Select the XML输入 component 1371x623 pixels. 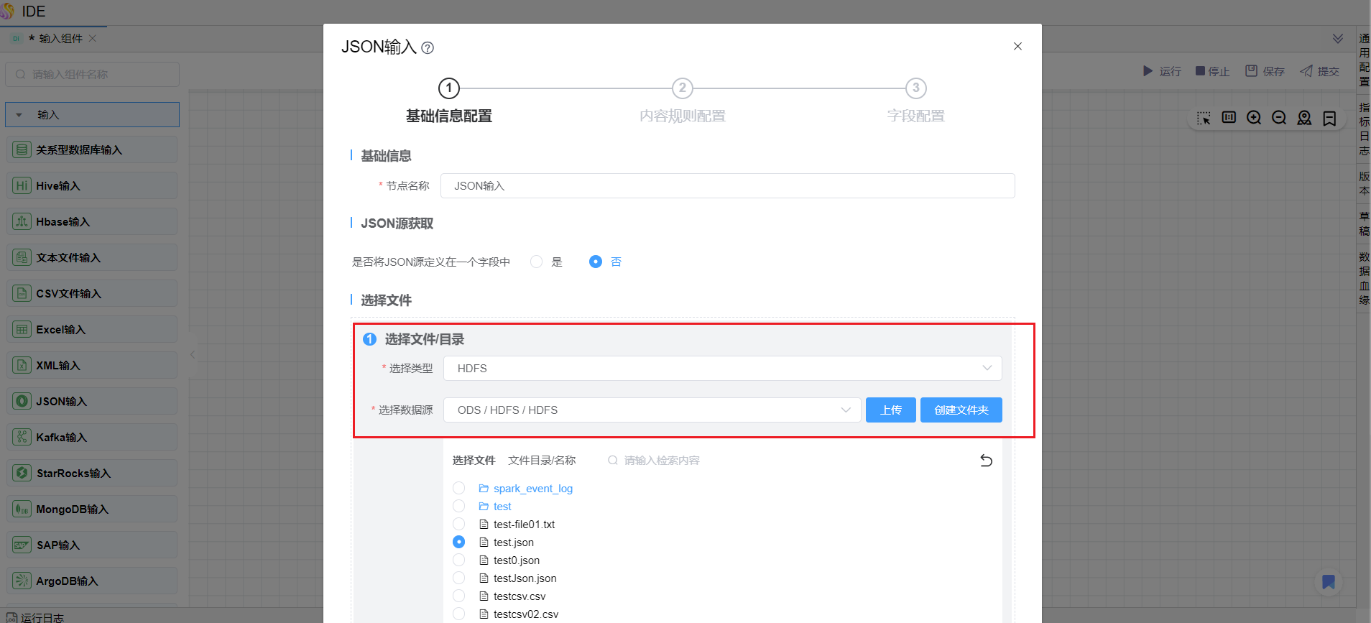coord(92,365)
